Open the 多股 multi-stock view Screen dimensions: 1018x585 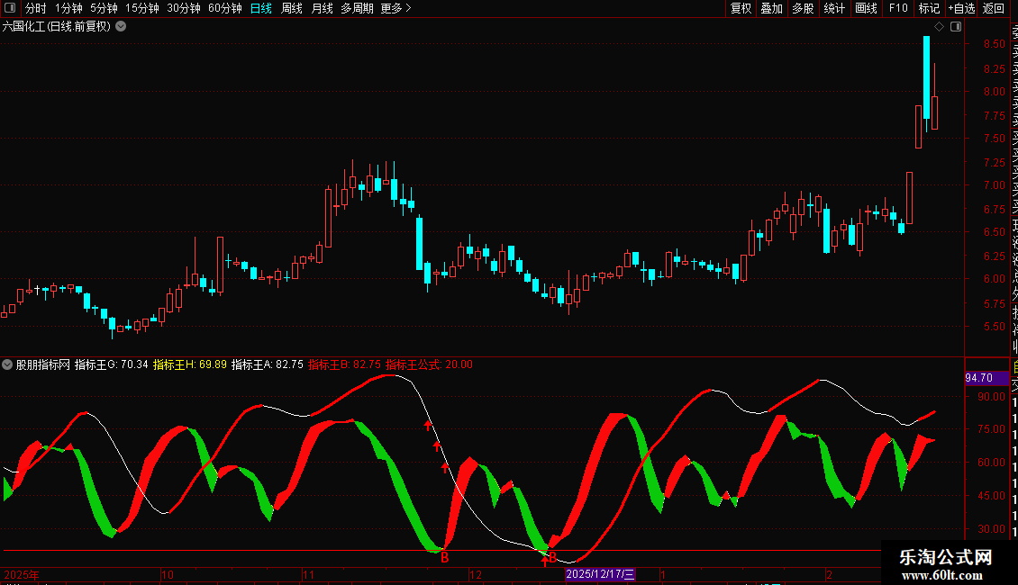pyautogui.click(x=803, y=8)
